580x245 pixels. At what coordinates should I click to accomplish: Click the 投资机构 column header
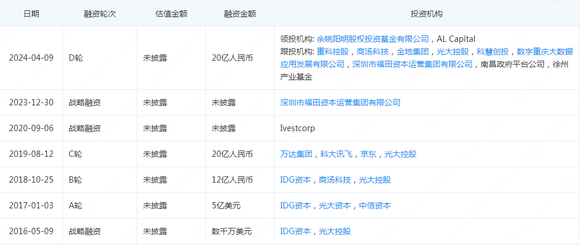[x=426, y=14]
